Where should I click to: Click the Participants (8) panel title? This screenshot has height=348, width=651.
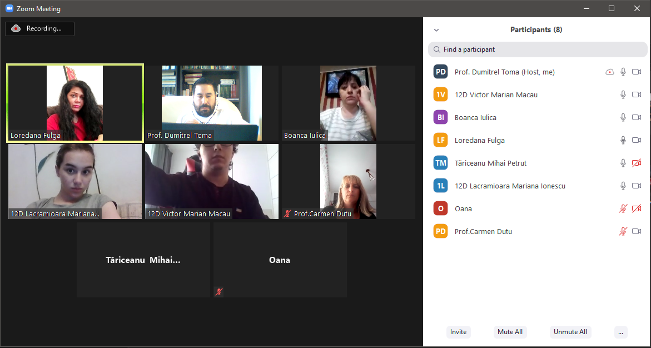pyautogui.click(x=536, y=29)
